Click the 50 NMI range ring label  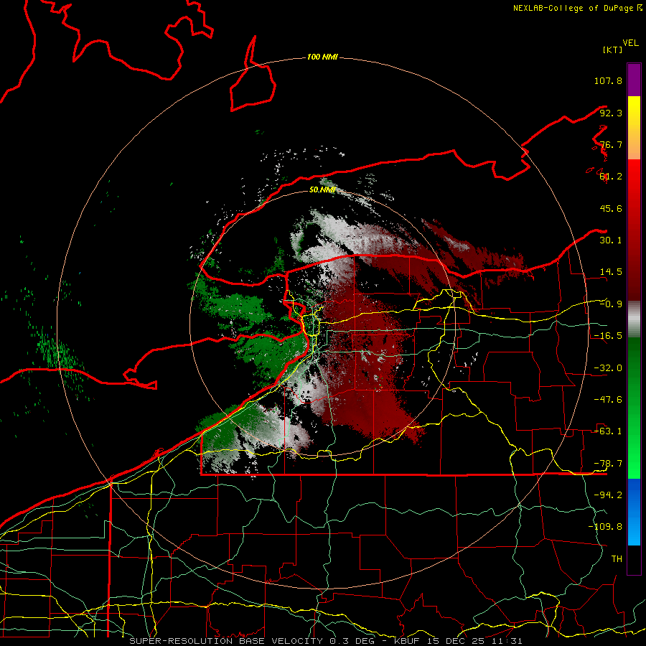click(322, 190)
